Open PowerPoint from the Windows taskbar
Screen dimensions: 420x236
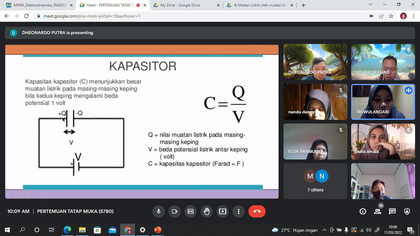click(x=158, y=230)
